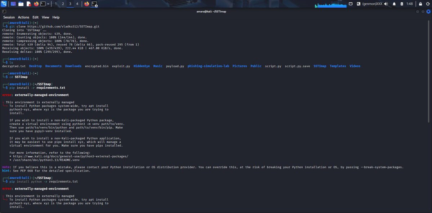Click the 'cd SSTImap' command line

coord(18,77)
